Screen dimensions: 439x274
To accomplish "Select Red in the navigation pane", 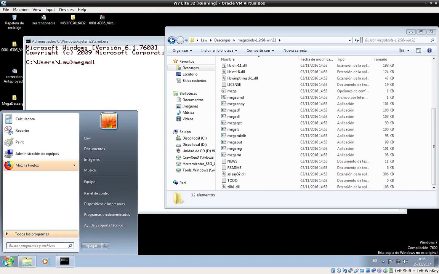I will coord(182,183).
